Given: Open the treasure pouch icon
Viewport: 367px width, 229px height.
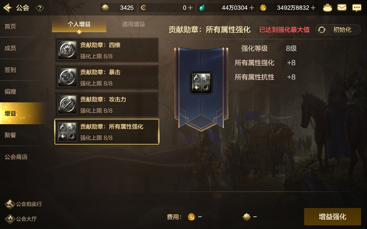Looking at the screenshot, I should [x=327, y=8].
